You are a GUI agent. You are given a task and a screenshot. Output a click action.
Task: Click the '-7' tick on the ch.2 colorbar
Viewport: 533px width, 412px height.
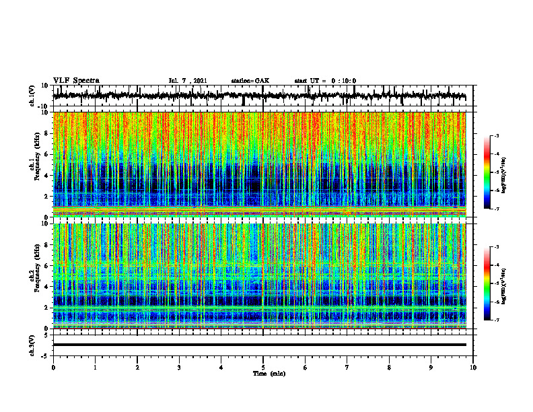coord(496,320)
